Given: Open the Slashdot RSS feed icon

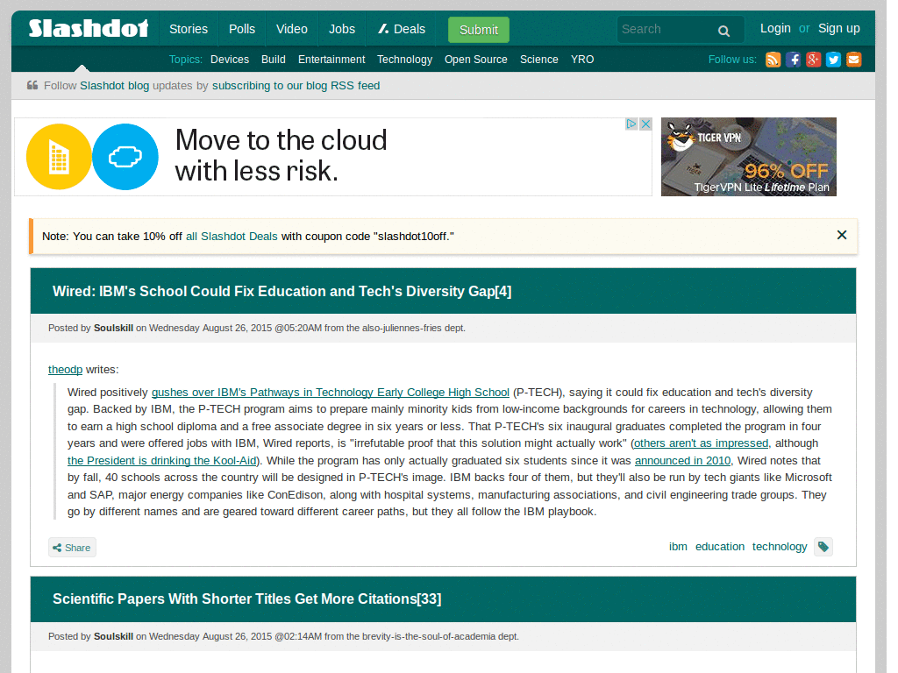Looking at the screenshot, I should [773, 60].
